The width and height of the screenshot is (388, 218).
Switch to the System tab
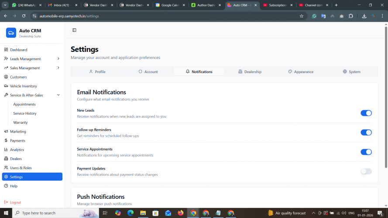(352, 72)
